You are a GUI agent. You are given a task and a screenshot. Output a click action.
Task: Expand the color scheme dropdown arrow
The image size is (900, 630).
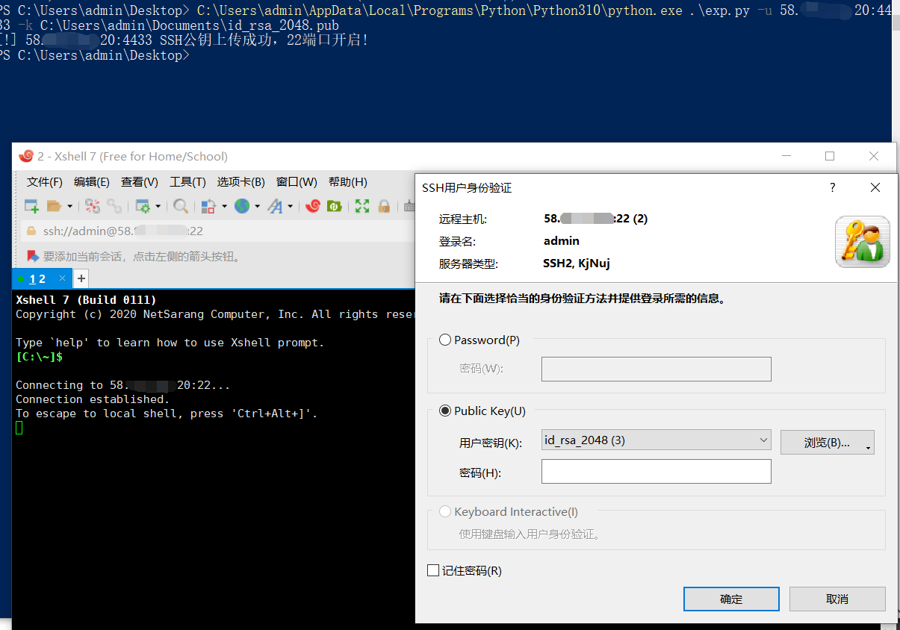(224, 207)
